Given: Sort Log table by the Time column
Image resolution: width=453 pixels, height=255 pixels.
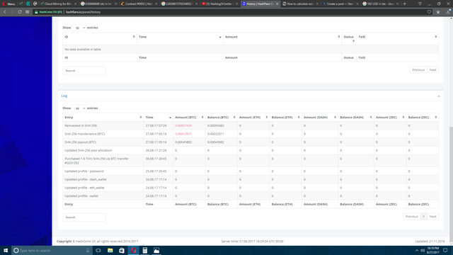Looking at the screenshot, I should point(158,118).
